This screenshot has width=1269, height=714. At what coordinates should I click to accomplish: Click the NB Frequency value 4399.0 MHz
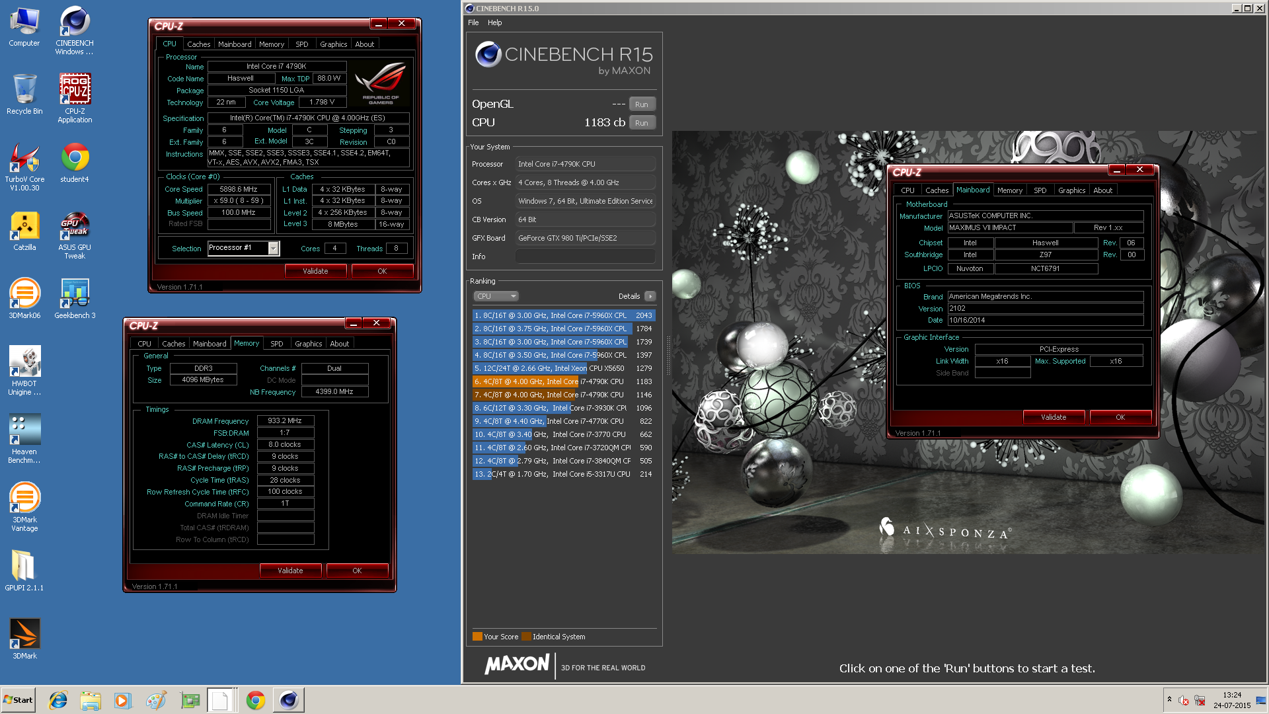(x=334, y=392)
